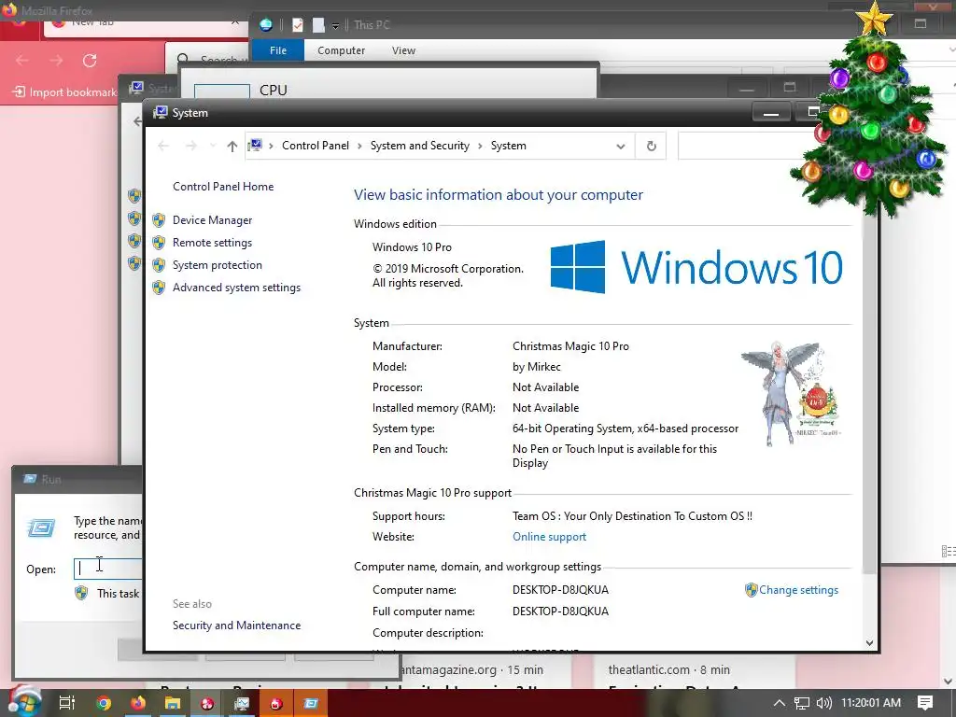Go up one level in System window
Screen dimensions: 956x717
coord(232,147)
